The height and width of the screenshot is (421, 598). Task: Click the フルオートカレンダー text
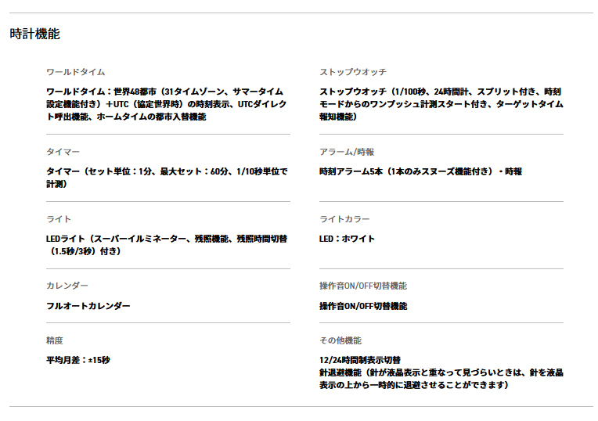point(88,306)
